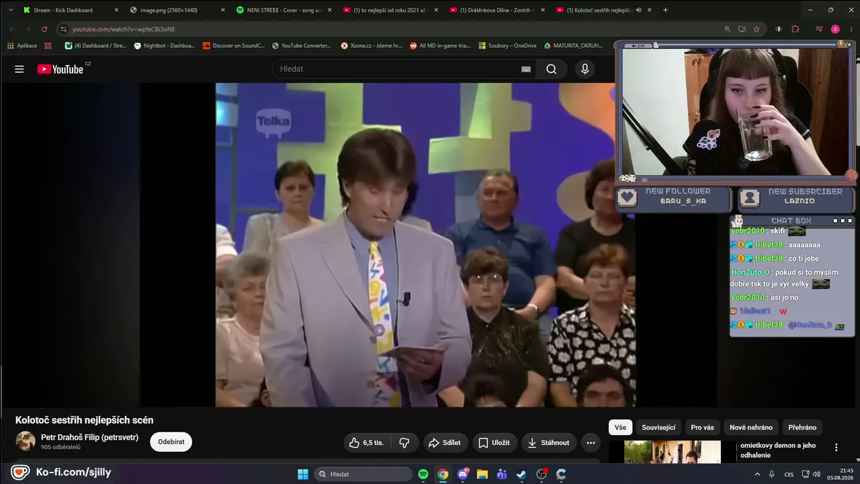Open browser zoom magnifier in address bar
Viewport: 860px width, 484px height.
pos(727,30)
